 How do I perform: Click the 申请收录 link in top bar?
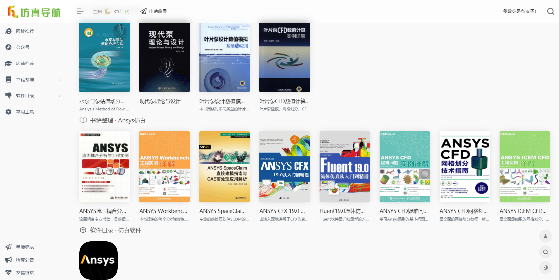[x=158, y=11]
